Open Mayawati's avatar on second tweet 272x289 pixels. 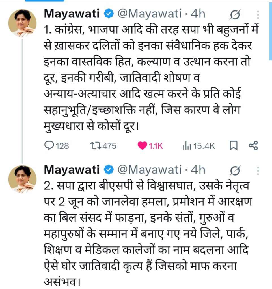pyautogui.click(x=22, y=179)
